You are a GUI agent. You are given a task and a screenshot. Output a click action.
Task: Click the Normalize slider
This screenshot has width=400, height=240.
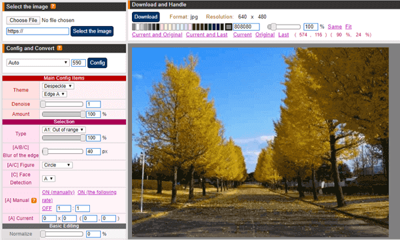point(62,234)
